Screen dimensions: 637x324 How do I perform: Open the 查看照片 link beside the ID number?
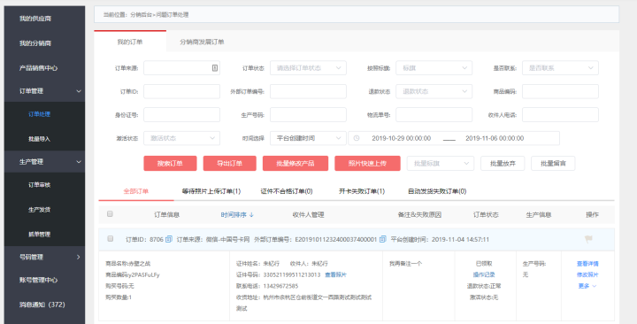335,274
